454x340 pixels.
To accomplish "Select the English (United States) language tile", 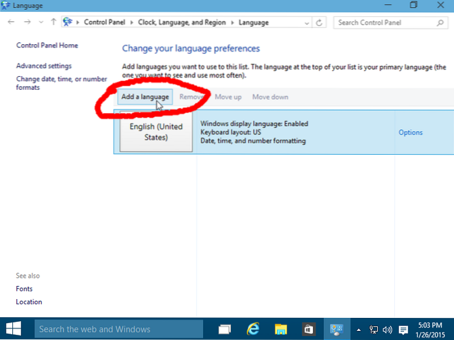I will pos(156,132).
